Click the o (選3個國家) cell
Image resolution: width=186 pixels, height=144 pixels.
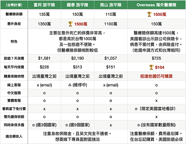click(x=44, y=125)
